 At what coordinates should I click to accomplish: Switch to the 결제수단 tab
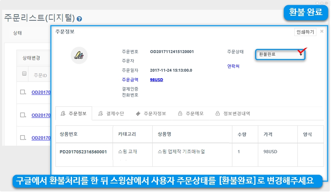click(x=111, y=114)
